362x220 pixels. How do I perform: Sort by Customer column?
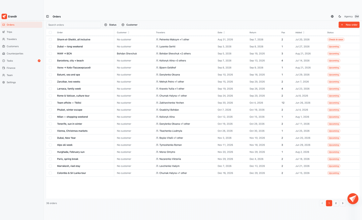(x=123, y=32)
